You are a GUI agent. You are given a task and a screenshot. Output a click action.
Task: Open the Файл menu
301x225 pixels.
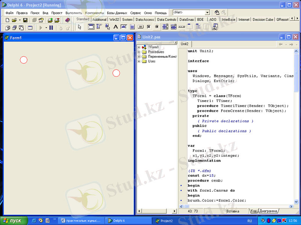(x=9, y=13)
